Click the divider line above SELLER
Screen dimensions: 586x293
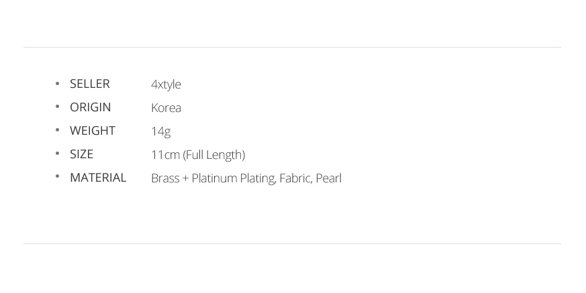pyautogui.click(x=292, y=48)
